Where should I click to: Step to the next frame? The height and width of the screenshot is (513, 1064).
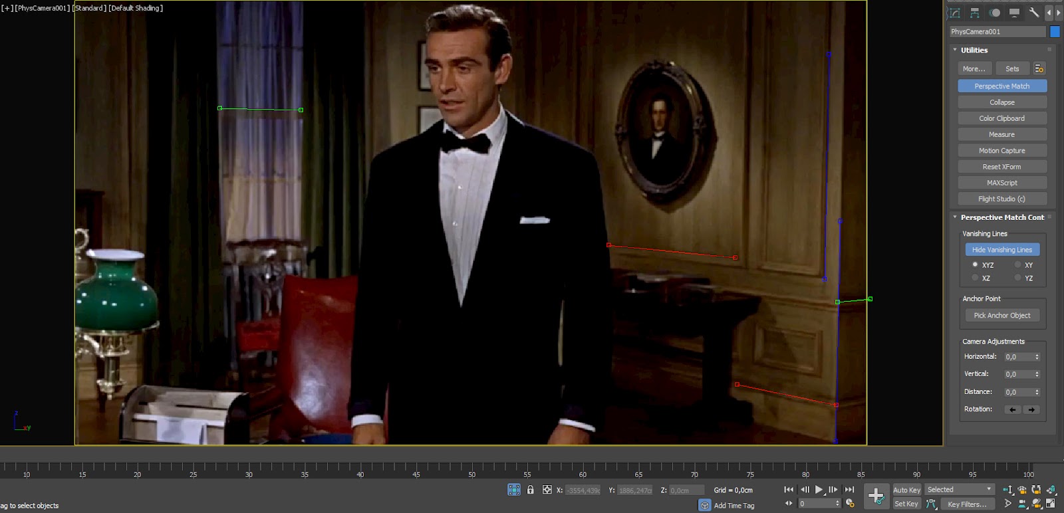[x=833, y=490]
